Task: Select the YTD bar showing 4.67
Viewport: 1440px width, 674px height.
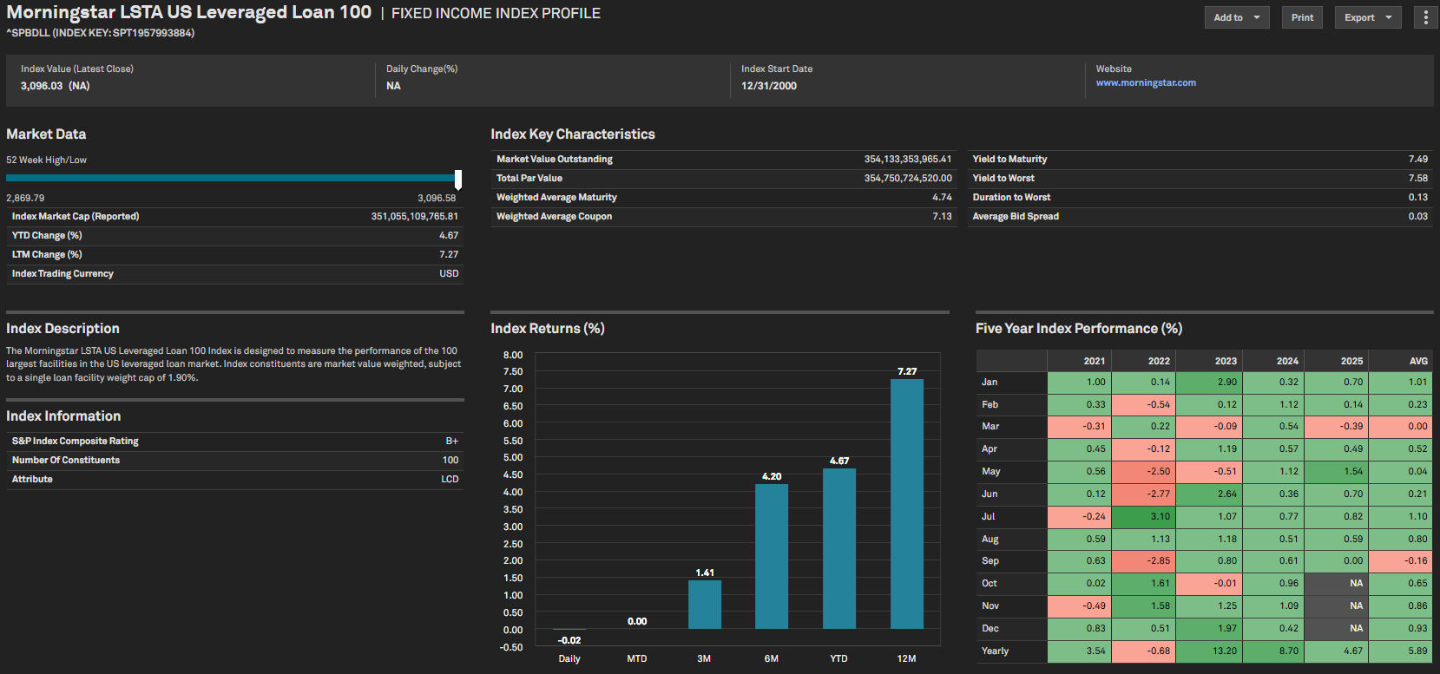Action: [838, 548]
